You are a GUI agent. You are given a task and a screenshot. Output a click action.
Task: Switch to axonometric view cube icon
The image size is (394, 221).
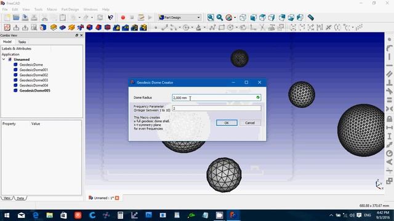tap(243, 18)
